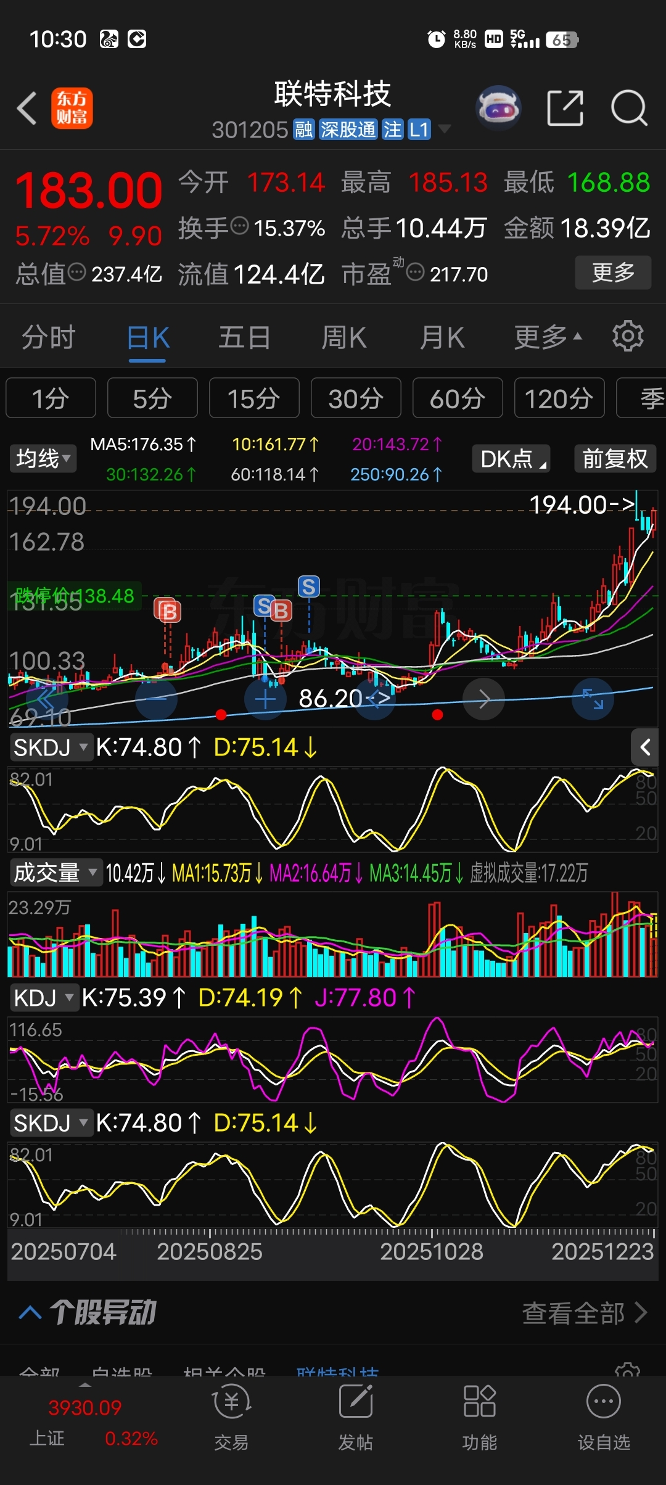Image resolution: width=666 pixels, height=1485 pixels.
Task: Tap the 深股通 badge
Action: point(348,130)
